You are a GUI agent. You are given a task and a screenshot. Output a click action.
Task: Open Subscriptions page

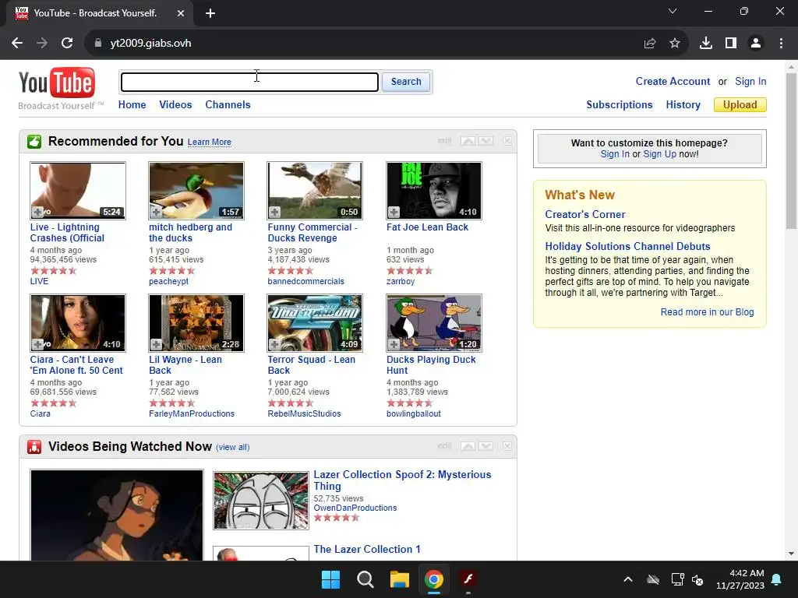coord(620,105)
